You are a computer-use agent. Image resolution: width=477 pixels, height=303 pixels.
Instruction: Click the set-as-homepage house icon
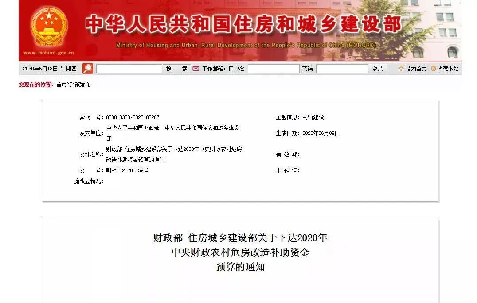pyautogui.click(x=401, y=69)
